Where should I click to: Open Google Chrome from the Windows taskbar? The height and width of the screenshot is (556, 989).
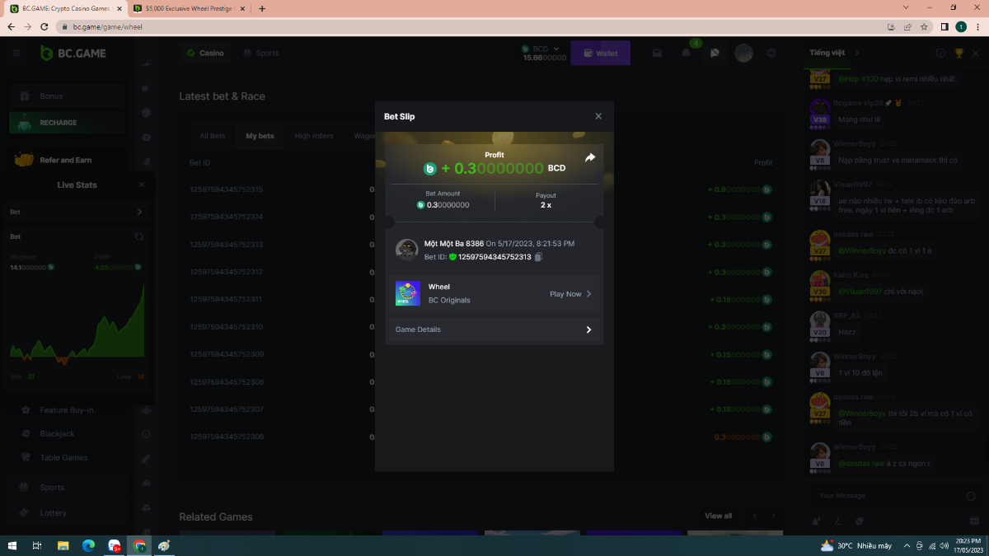click(x=139, y=545)
